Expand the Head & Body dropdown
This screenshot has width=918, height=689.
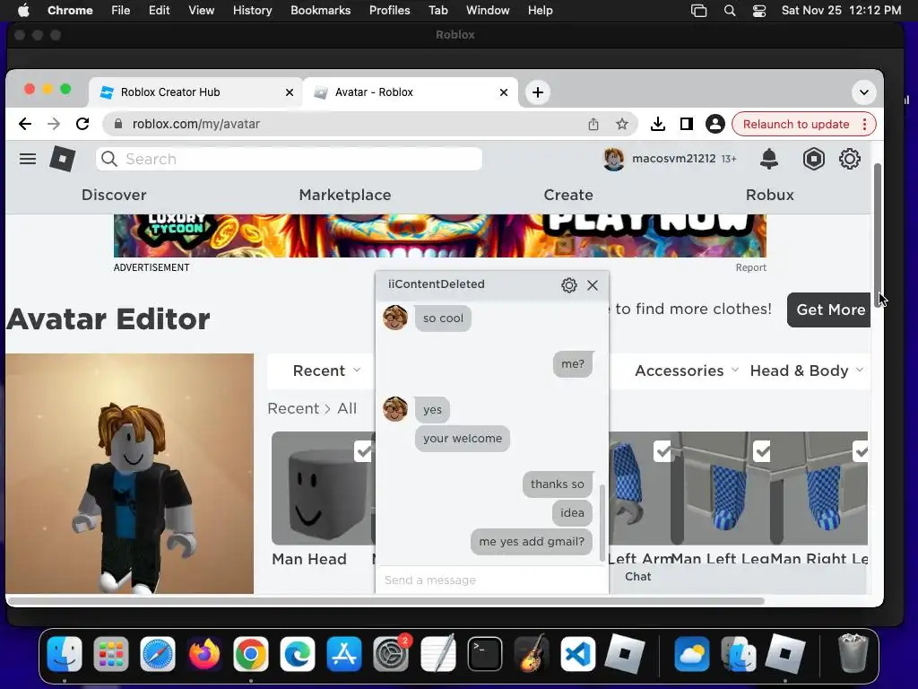[807, 371]
